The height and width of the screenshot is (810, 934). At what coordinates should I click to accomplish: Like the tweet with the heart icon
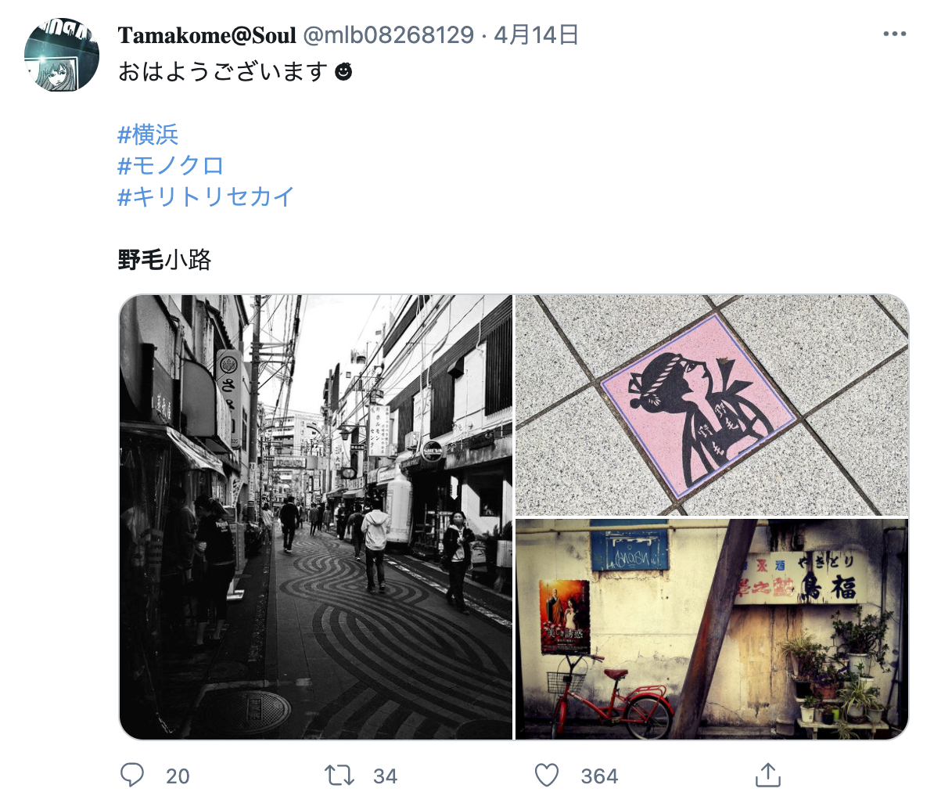[546, 776]
